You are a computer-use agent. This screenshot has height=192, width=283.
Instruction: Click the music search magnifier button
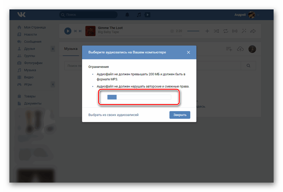click(x=248, y=66)
